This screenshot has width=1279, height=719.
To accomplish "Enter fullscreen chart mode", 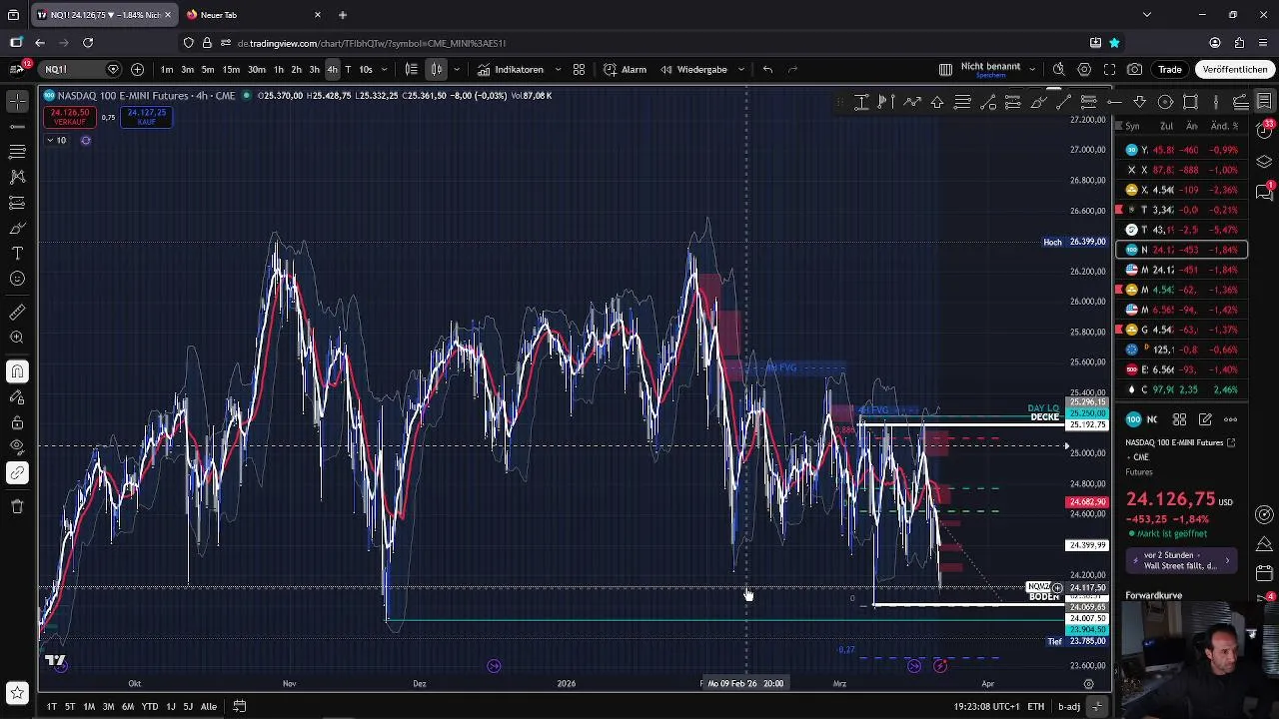I will 1109,69.
